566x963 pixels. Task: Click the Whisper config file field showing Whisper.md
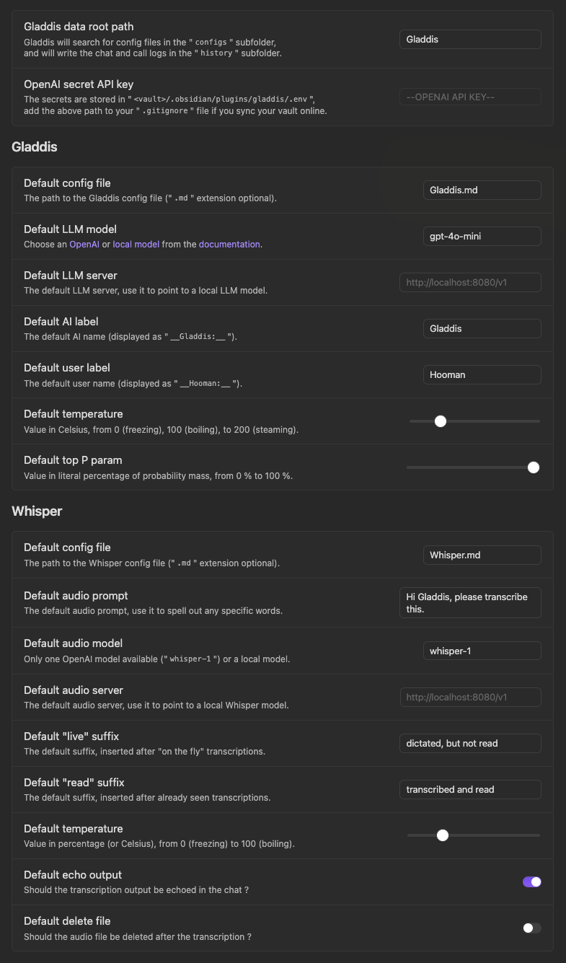pos(482,555)
